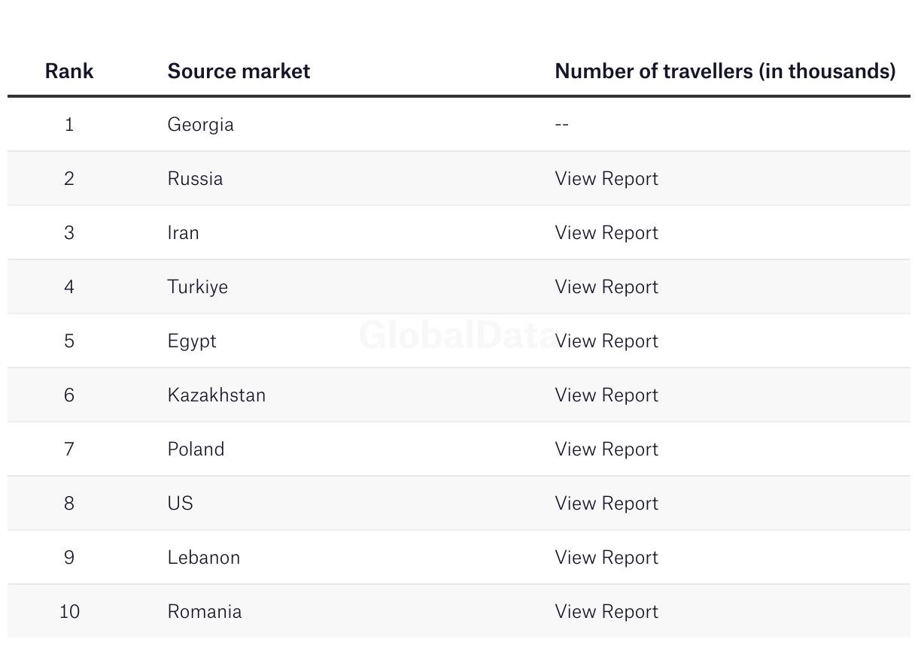Click the dashes value in Georgia's row
The height and width of the screenshot is (669, 918).
561,124
